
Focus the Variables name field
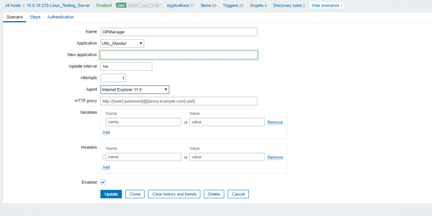[144, 122]
